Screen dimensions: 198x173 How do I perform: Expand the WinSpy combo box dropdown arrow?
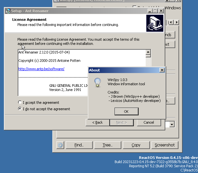point(172,124)
